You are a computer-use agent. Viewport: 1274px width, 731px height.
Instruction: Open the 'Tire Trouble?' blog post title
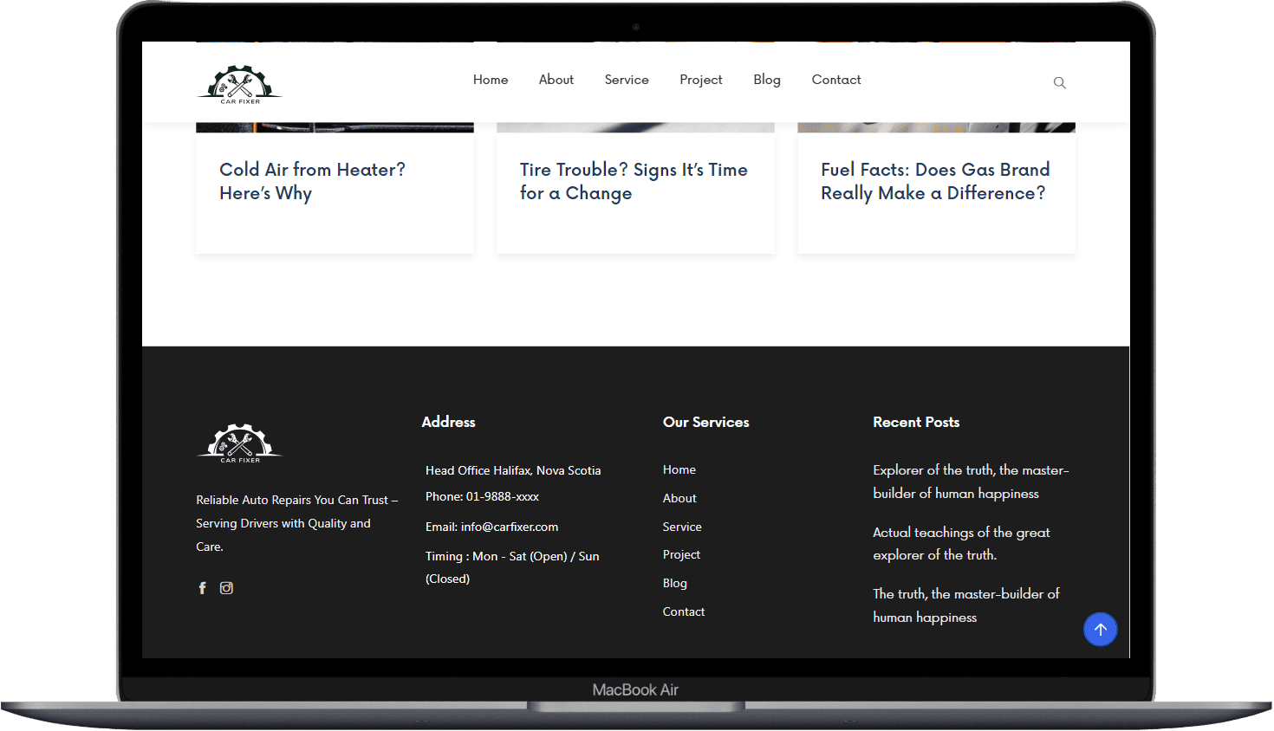tap(634, 181)
